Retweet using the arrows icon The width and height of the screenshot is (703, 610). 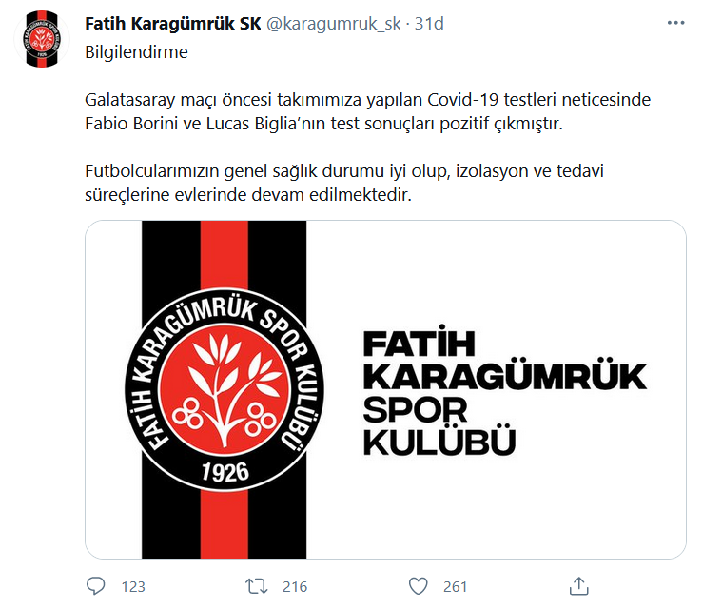coord(257,586)
